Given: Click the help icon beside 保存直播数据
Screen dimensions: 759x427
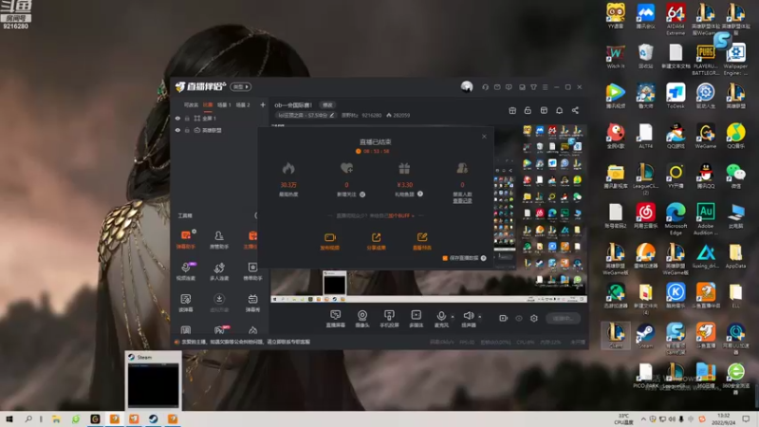Looking at the screenshot, I should [483, 258].
